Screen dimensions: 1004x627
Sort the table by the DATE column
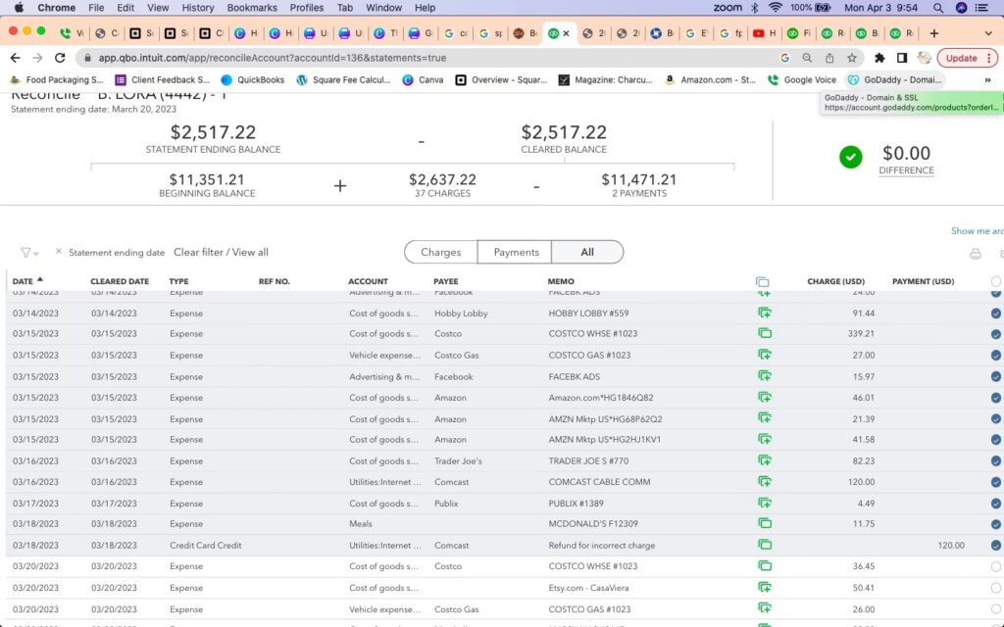(24, 281)
